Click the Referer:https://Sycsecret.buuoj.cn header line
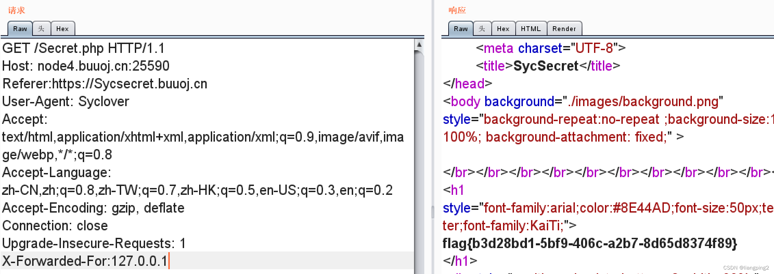The image size is (774, 274). coord(105,84)
